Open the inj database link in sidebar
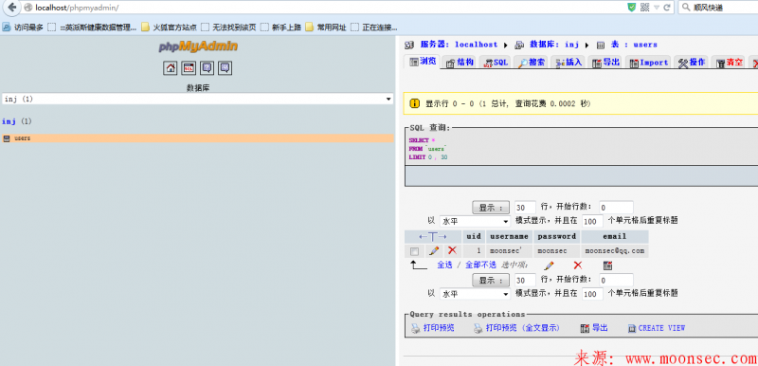This screenshot has height=366, width=758. 9,120
